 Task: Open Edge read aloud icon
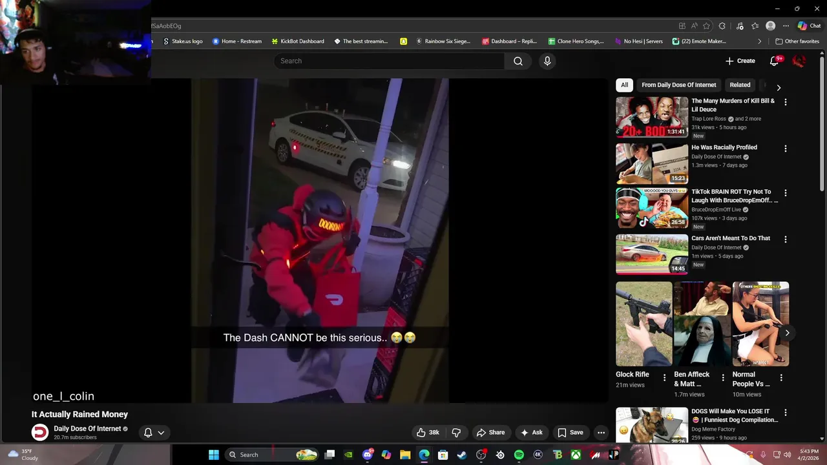pos(694,26)
